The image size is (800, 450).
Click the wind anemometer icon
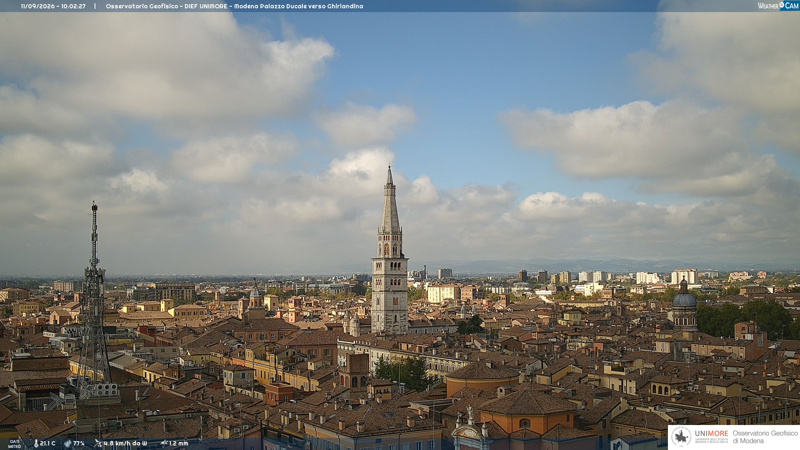pyautogui.click(x=98, y=443)
